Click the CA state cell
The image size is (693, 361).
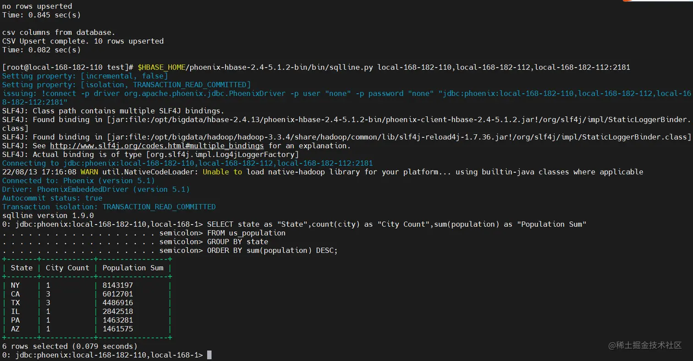click(x=15, y=294)
